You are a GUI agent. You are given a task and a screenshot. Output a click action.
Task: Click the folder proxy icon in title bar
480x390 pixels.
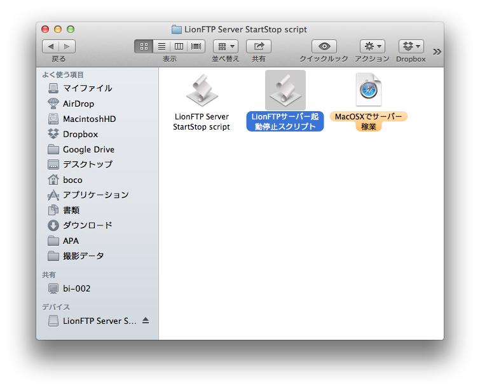[176, 29]
